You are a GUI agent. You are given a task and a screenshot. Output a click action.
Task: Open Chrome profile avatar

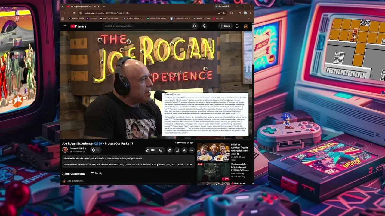pos(245,13)
